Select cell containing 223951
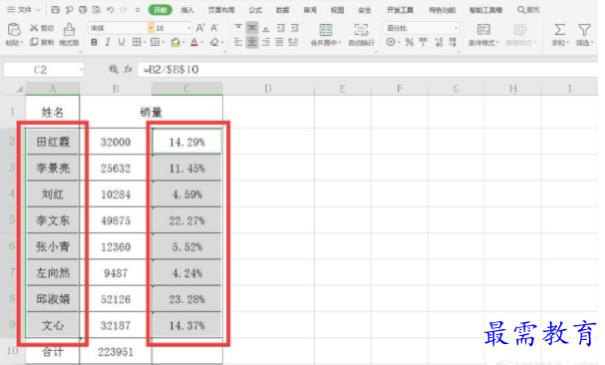 tap(116, 351)
